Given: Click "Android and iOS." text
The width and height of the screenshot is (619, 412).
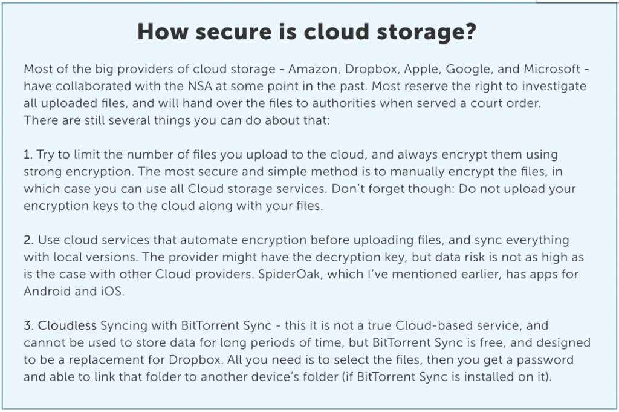Looking at the screenshot, I should pos(74,292).
